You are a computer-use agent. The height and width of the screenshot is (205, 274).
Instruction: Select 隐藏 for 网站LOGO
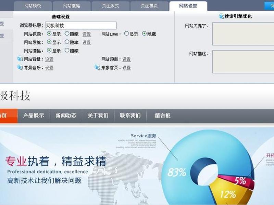click(144, 33)
